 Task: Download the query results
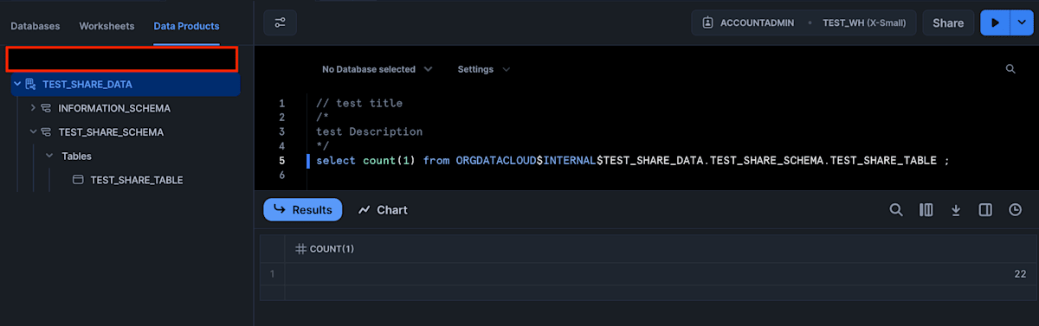click(956, 210)
